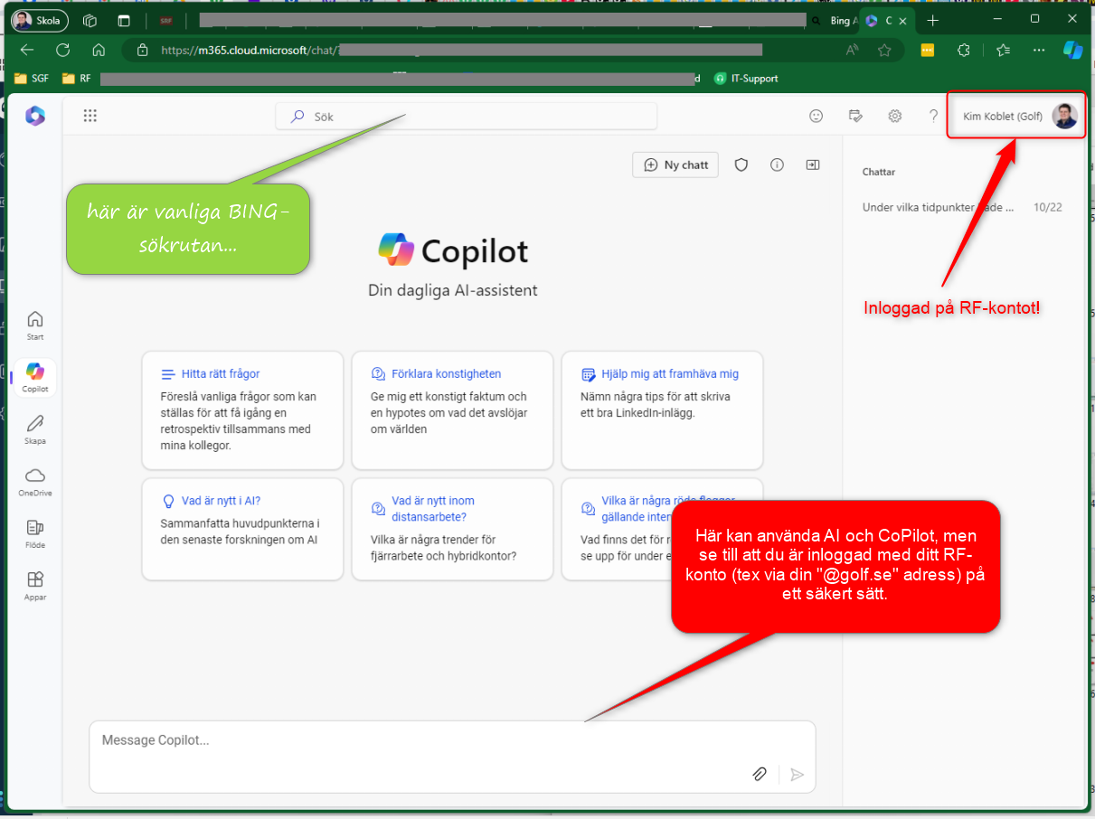Start a new chat with Ny chatt

(675, 165)
